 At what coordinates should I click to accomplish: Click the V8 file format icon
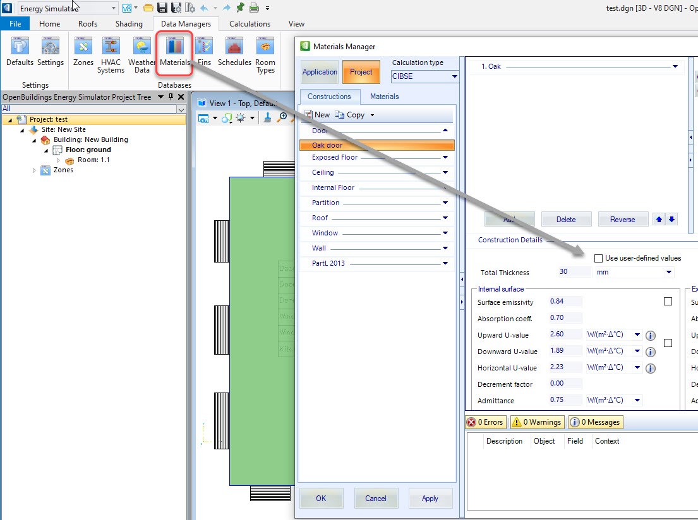coord(127,8)
